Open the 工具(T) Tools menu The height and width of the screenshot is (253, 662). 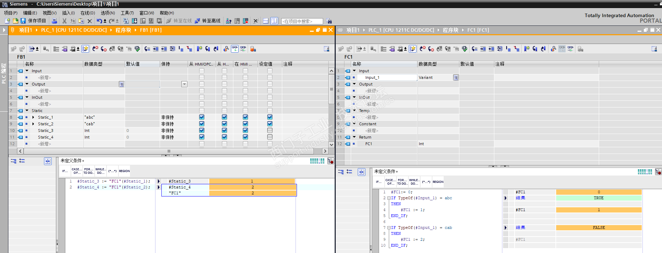[x=127, y=13]
